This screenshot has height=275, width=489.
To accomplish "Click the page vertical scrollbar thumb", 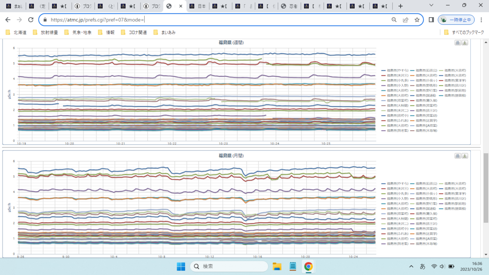I will [x=486, y=187].
